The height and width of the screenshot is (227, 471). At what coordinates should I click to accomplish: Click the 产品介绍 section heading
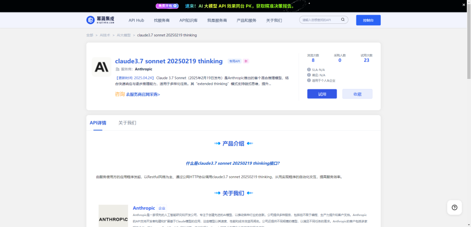(233, 144)
